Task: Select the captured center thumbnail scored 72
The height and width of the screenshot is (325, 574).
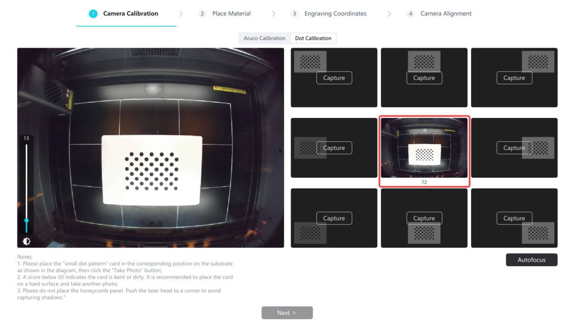Action: (x=424, y=148)
